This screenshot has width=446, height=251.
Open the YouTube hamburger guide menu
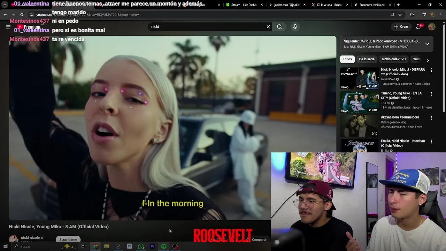8,26
